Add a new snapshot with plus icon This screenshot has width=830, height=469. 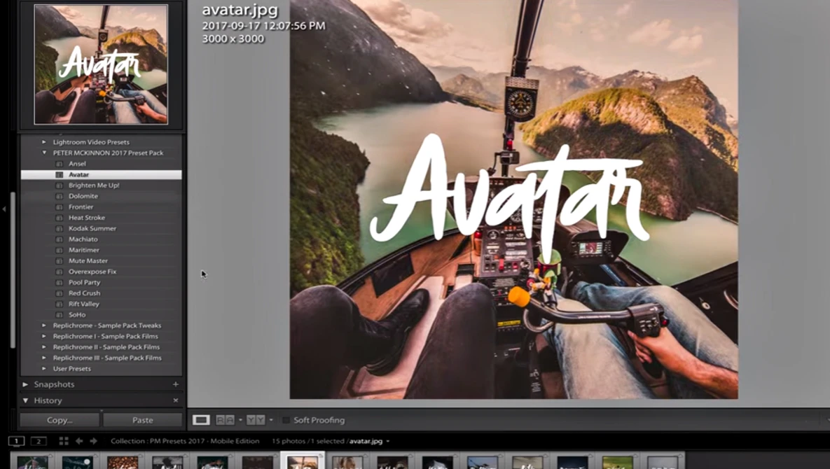pos(175,384)
